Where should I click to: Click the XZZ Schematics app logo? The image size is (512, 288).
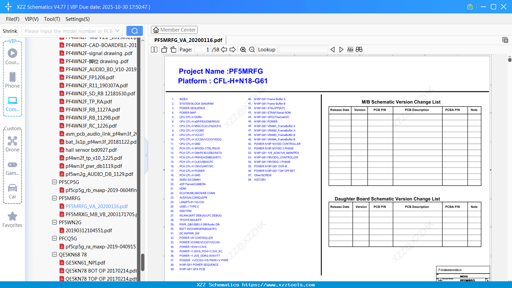(8, 7)
